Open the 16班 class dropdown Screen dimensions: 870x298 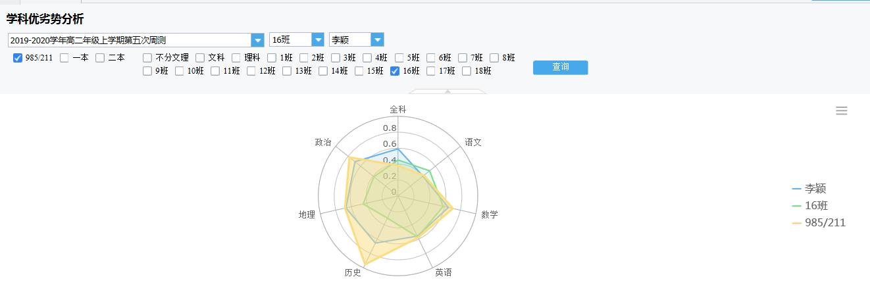[x=318, y=40]
